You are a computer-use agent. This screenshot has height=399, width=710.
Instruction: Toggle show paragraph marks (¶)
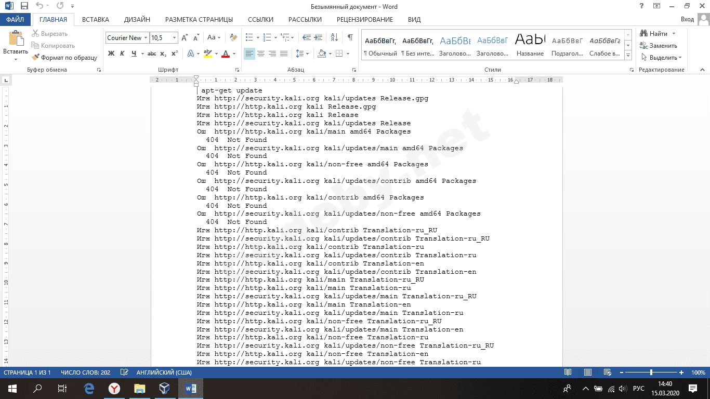pyautogui.click(x=350, y=37)
